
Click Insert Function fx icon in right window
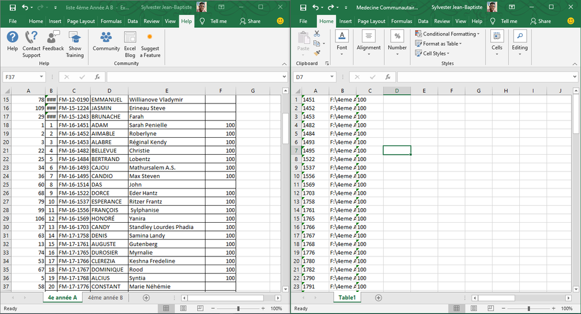click(x=388, y=77)
